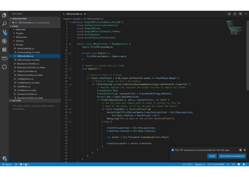Viewport: 249px width, 177px height.
Task: Change language mode C# in status bar
Action: (233, 164)
